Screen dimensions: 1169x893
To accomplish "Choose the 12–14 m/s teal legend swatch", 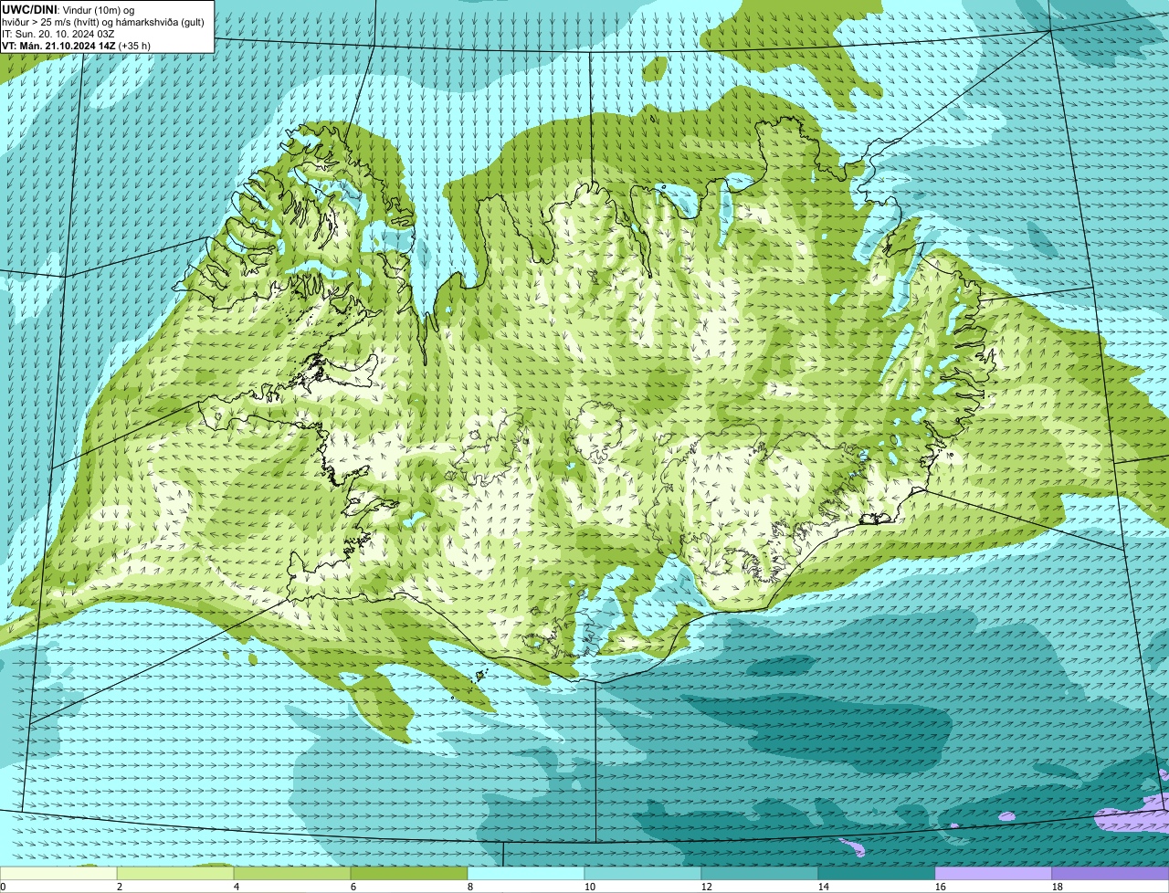I will [760, 873].
